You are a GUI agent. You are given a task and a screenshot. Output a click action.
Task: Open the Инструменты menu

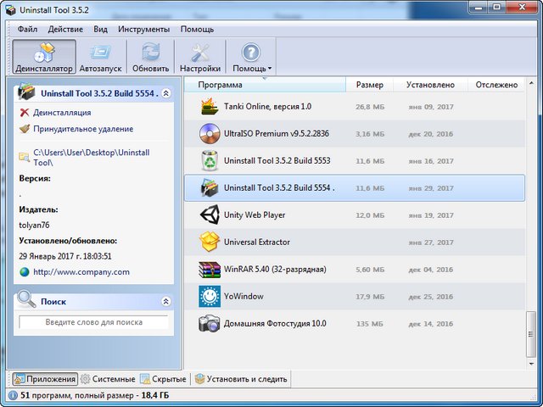pos(143,30)
